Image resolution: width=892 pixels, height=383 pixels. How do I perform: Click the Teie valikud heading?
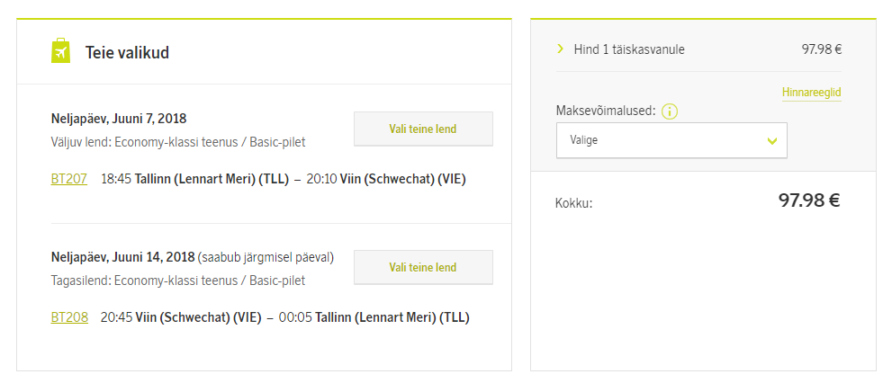[127, 53]
